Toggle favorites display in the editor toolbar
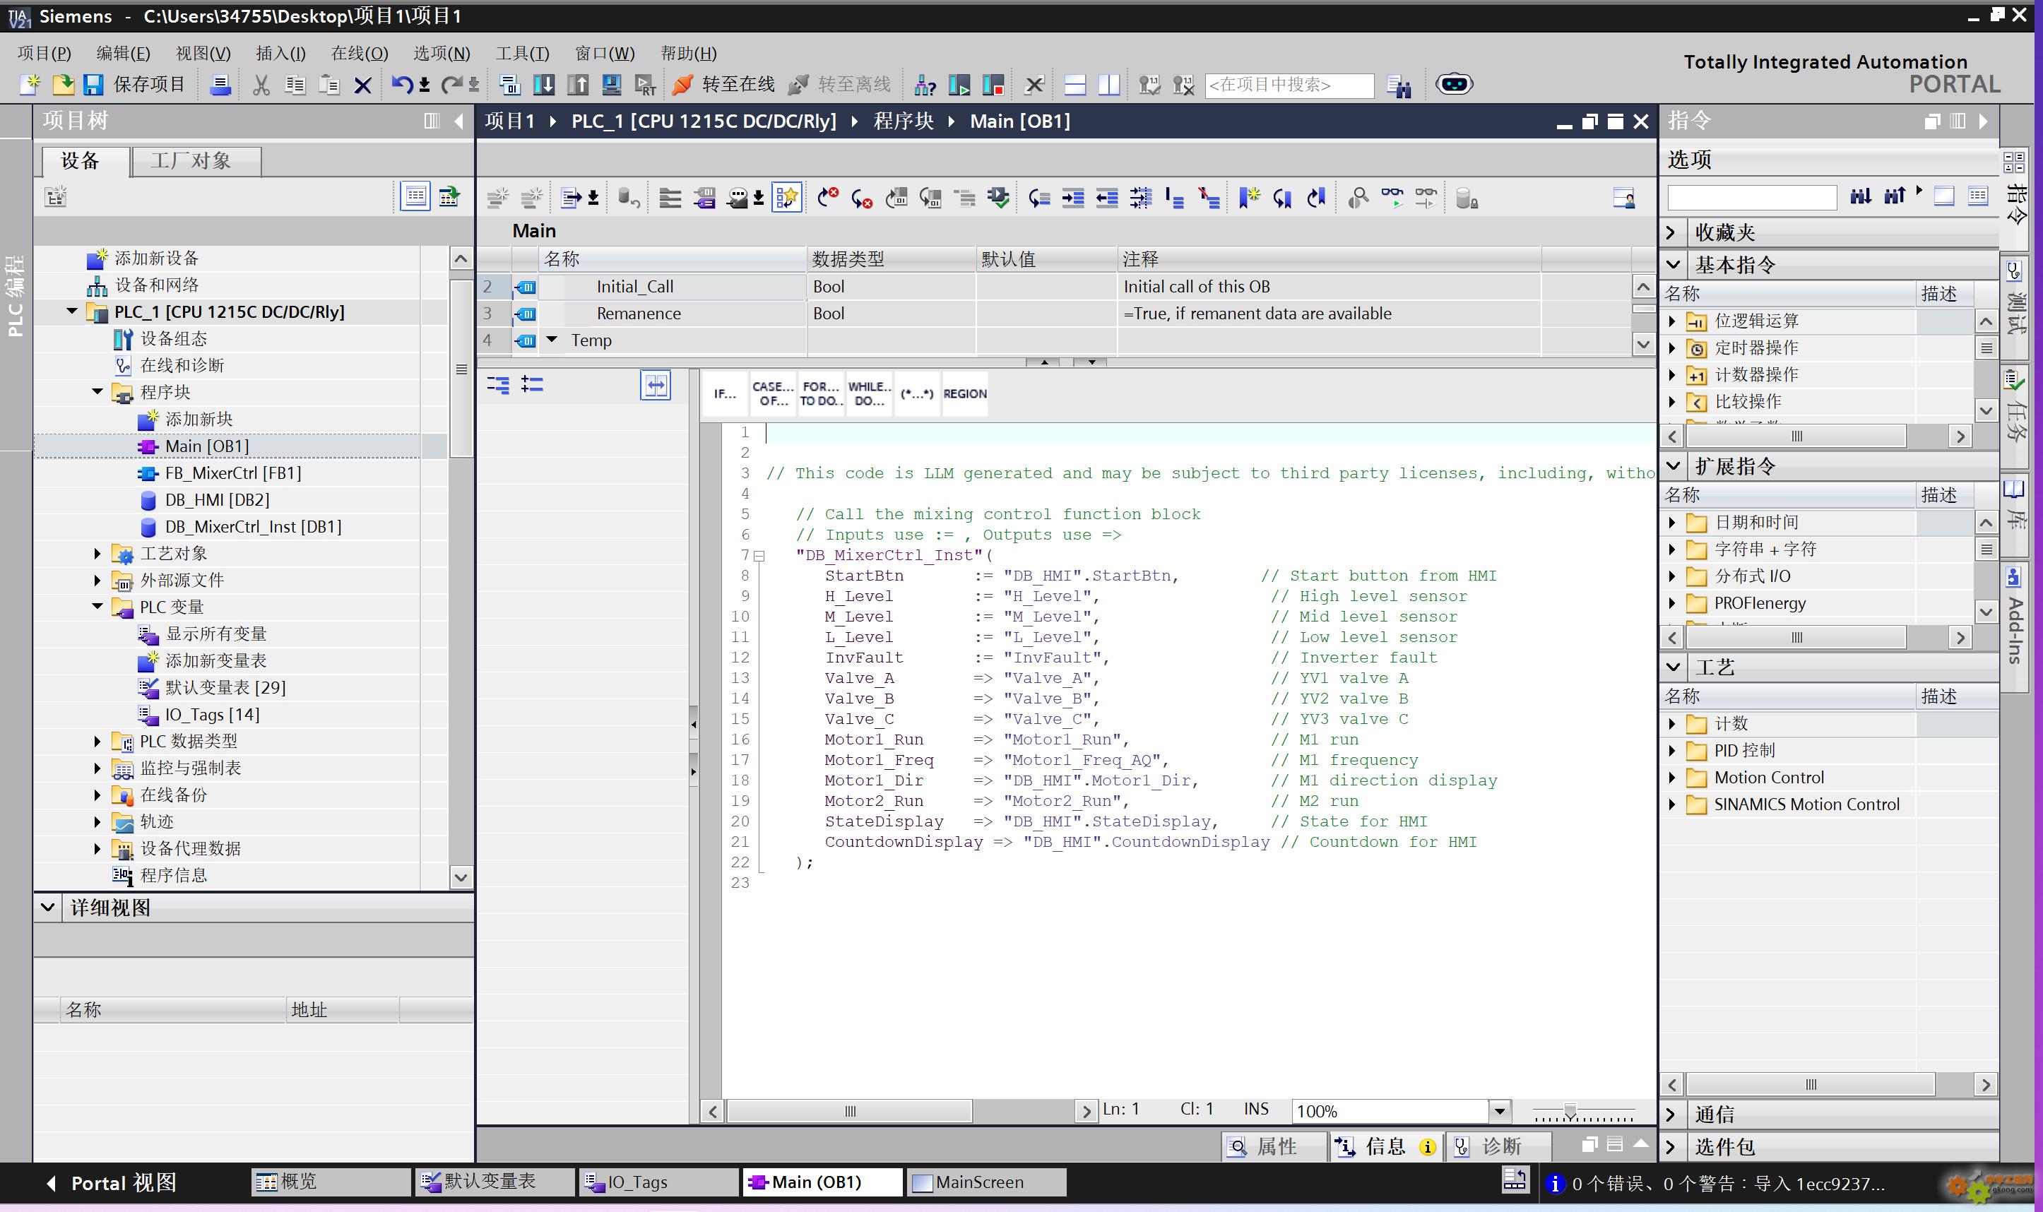2043x1212 pixels. (788, 198)
